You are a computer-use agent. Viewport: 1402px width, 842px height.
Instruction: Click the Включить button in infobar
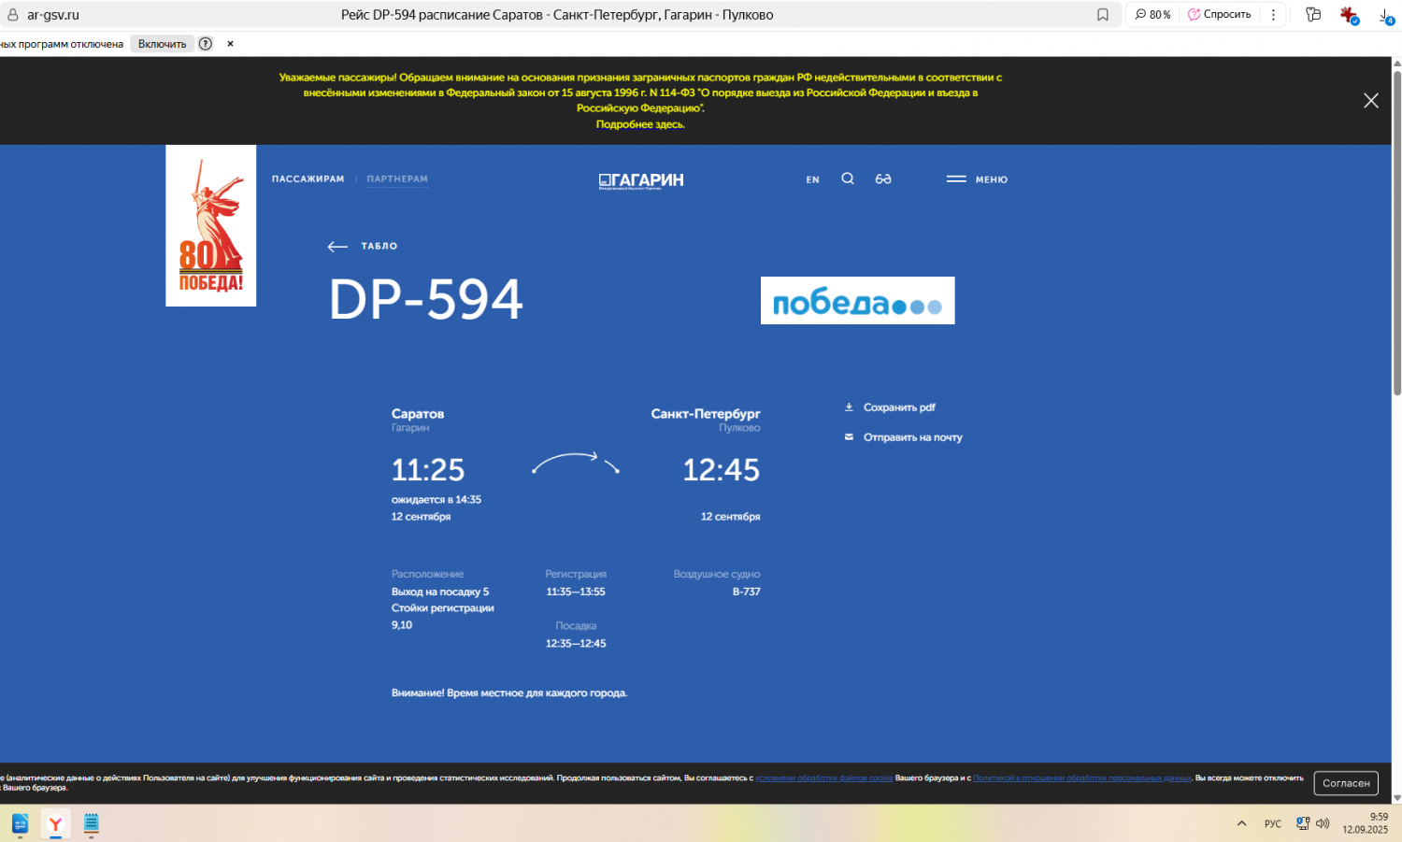162,44
